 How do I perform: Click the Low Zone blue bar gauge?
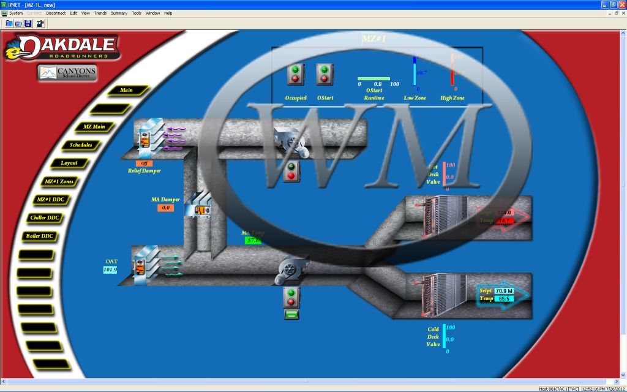click(x=415, y=71)
